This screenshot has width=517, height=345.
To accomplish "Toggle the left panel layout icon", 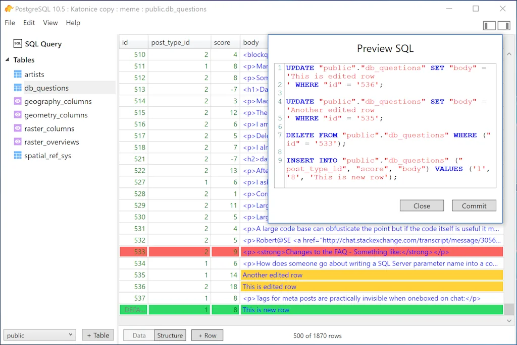I will 489,25.
